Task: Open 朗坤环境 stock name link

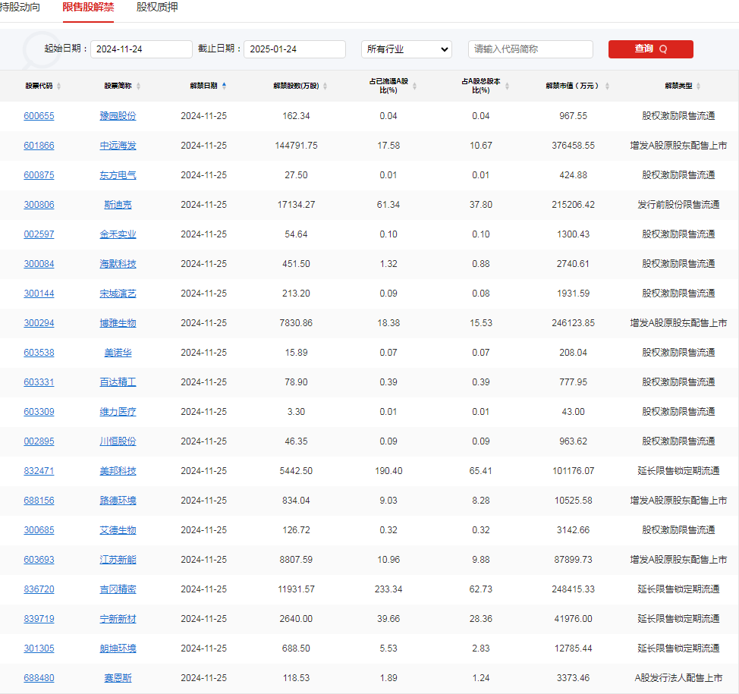Action: [x=118, y=648]
